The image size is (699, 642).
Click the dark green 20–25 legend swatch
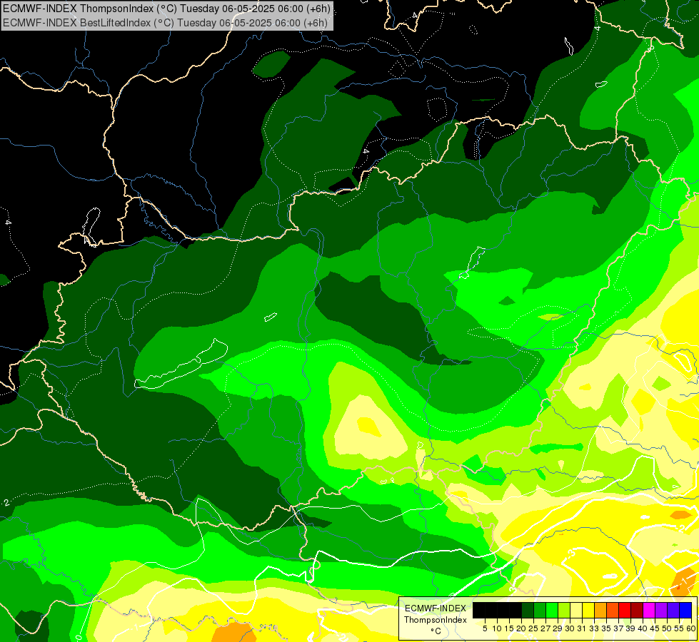tap(528, 610)
